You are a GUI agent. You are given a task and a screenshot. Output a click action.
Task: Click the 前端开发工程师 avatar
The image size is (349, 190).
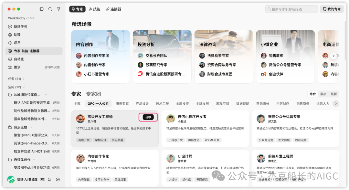261,158
